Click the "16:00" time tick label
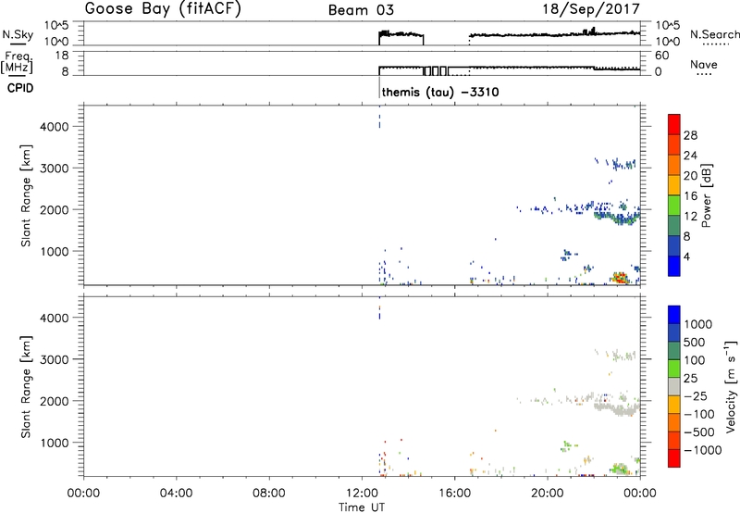The width and height of the screenshot is (740, 513). coord(454,494)
